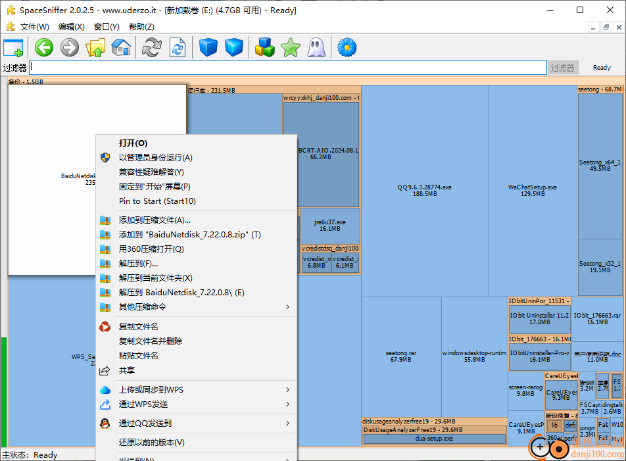Select the 66.2MB BCRT.AIO block
The width and height of the screenshot is (626, 461).
(x=321, y=154)
